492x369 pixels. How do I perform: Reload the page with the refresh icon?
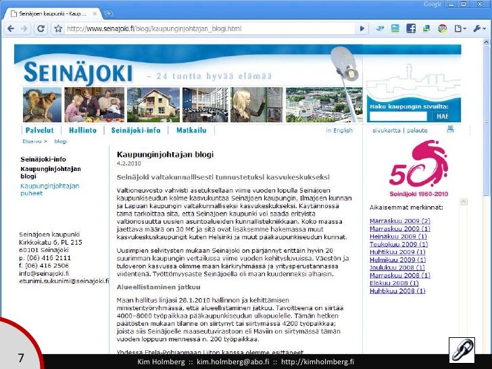[x=41, y=28]
